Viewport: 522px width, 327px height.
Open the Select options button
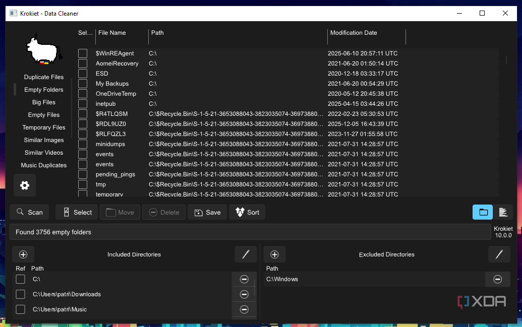pyautogui.click(x=77, y=212)
